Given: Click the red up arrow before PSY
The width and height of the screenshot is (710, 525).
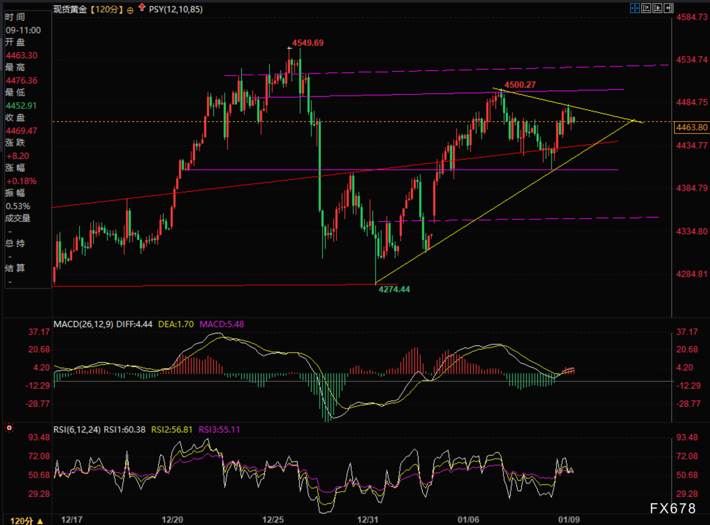Looking at the screenshot, I should 142,8.
